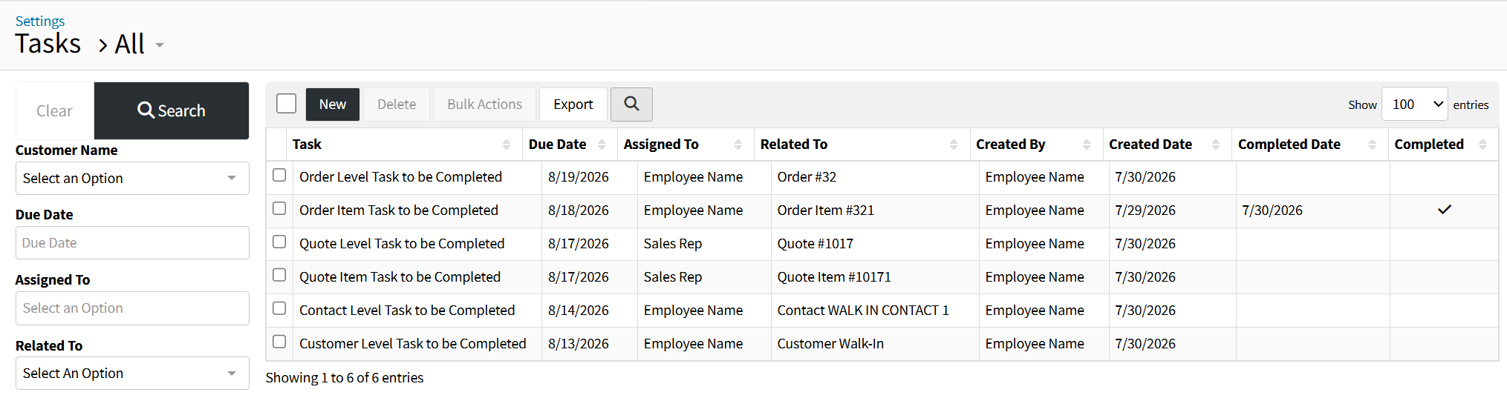
Task: Sort by Due Date column arrows
Action: [602, 145]
